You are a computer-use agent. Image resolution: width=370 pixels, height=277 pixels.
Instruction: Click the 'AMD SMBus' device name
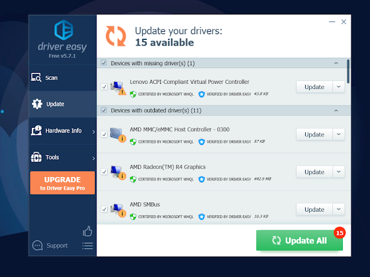click(x=145, y=204)
